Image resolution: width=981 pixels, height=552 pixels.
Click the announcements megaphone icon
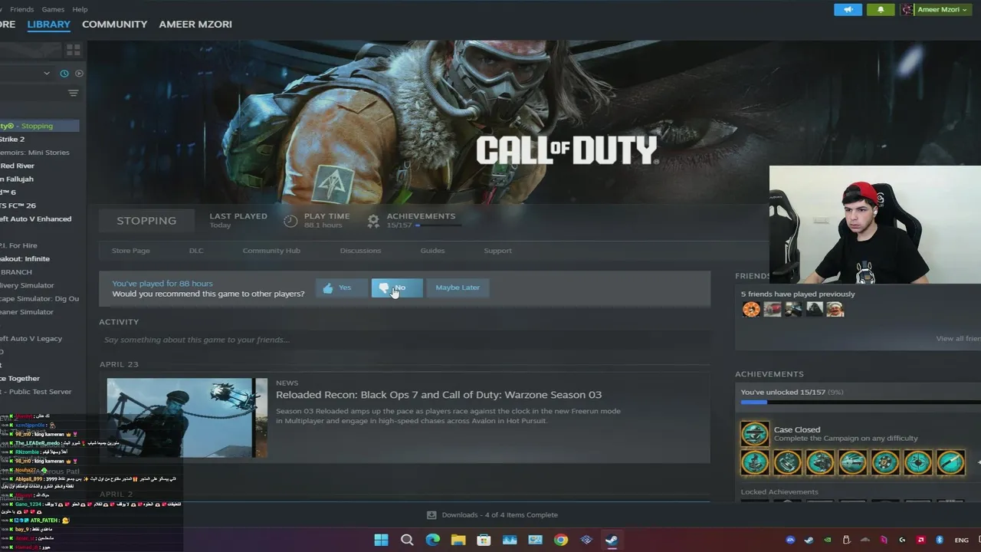(848, 9)
